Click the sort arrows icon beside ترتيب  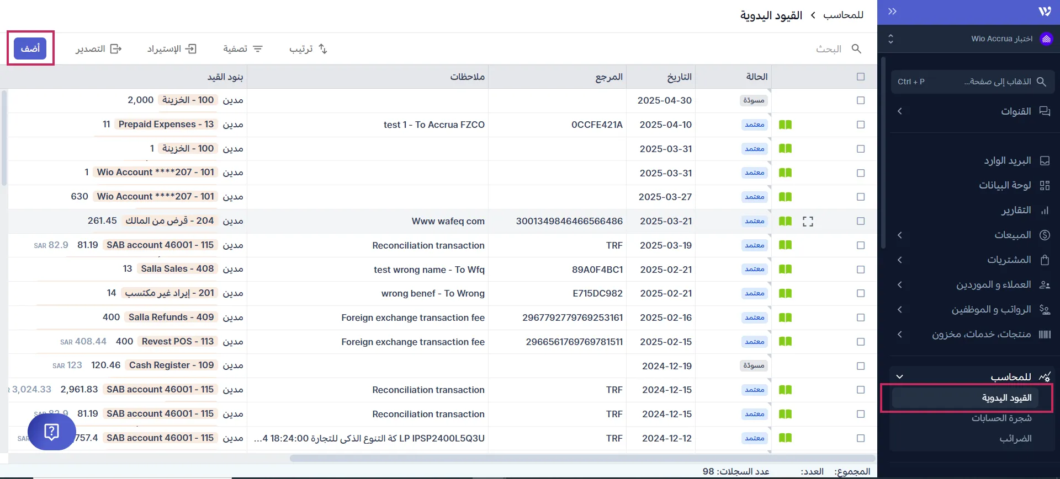pos(323,49)
